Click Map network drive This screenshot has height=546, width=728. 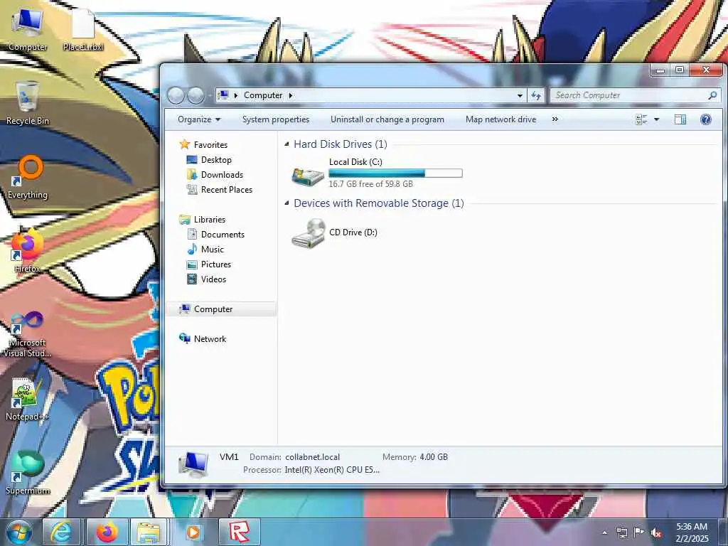click(500, 119)
